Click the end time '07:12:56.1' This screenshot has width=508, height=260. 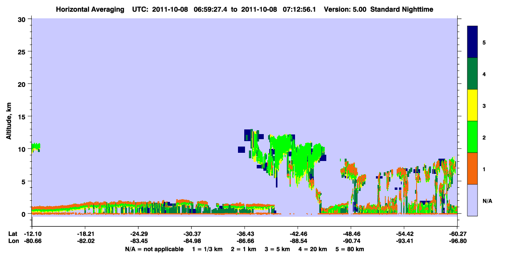(x=299, y=9)
